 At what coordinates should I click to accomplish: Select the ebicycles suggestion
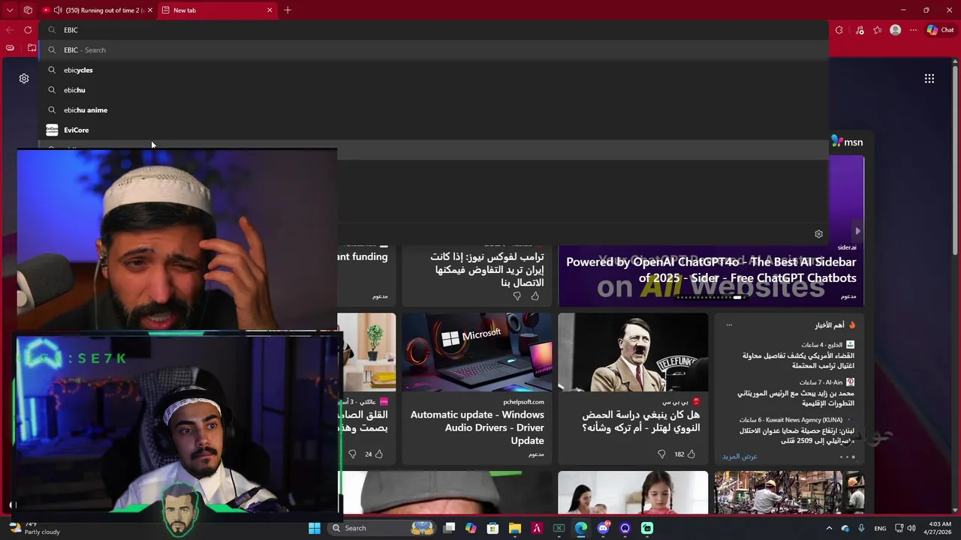pyautogui.click(x=434, y=70)
